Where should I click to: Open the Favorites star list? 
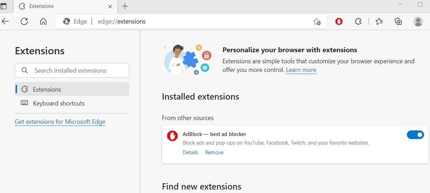pos(379,21)
